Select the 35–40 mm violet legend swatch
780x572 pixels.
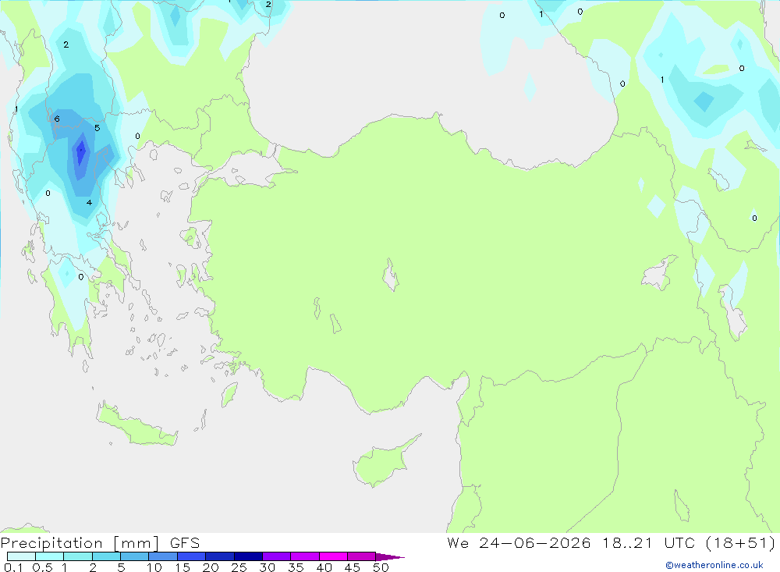(x=305, y=556)
